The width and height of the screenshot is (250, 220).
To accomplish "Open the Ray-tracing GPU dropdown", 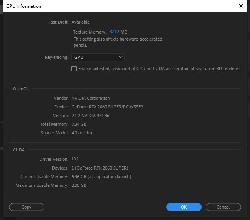I will click(98, 57).
